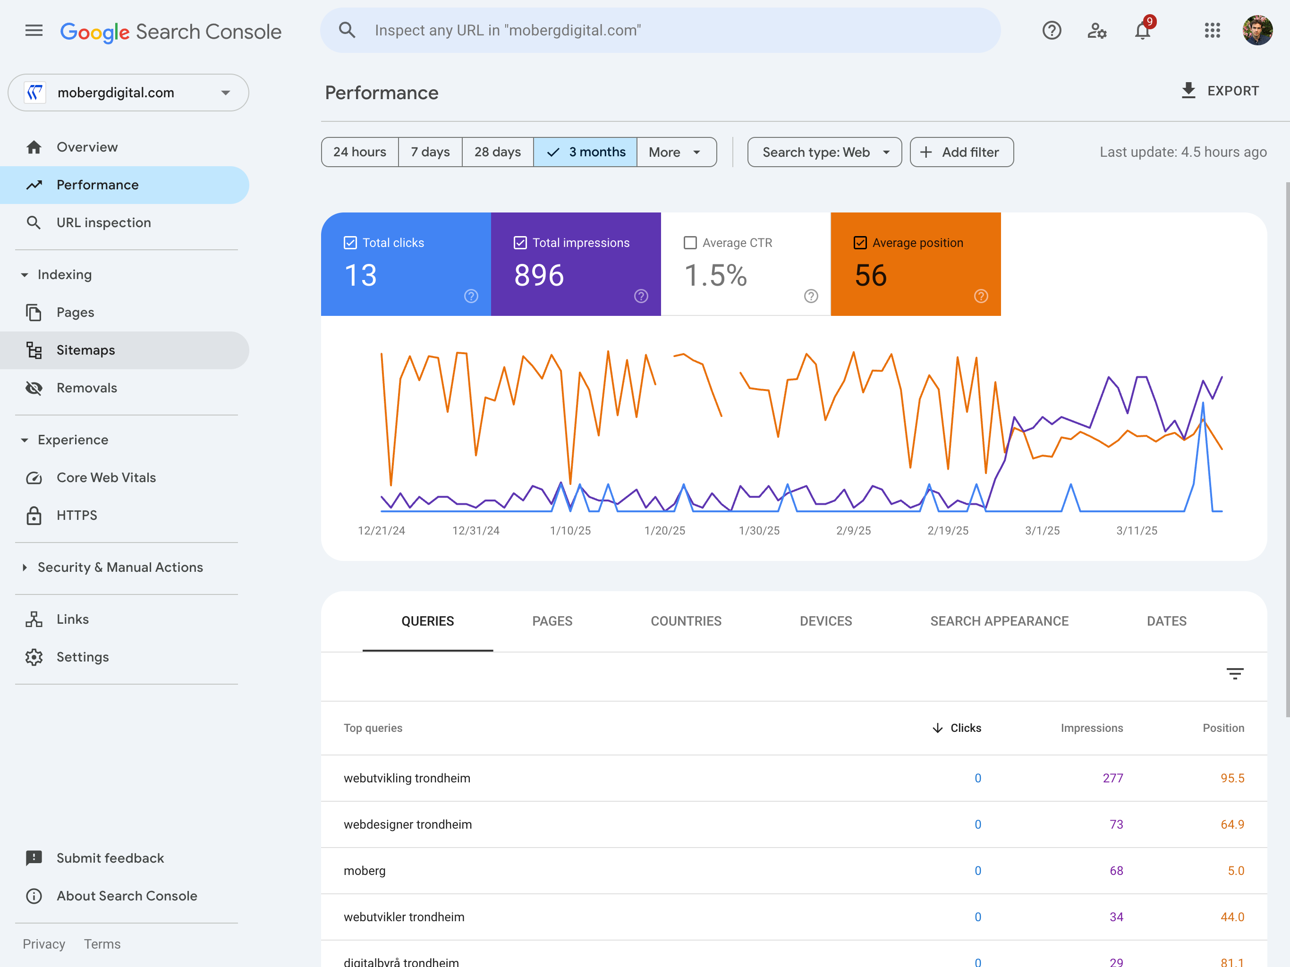Open the notifications bell

pos(1143,30)
